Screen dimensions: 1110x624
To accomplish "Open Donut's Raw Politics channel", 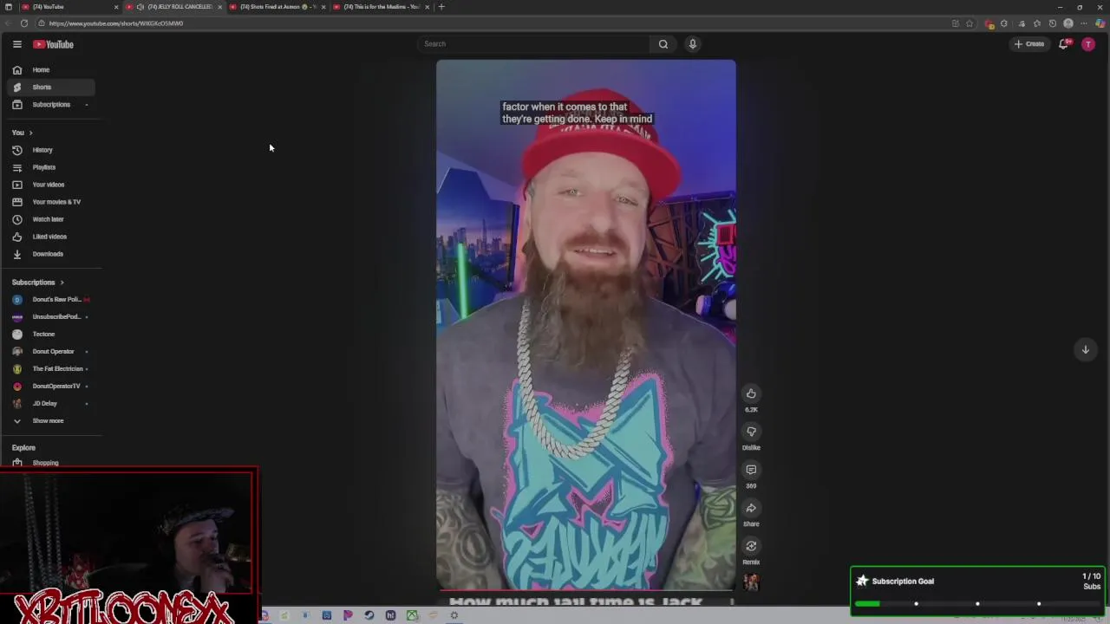I will click(x=51, y=299).
